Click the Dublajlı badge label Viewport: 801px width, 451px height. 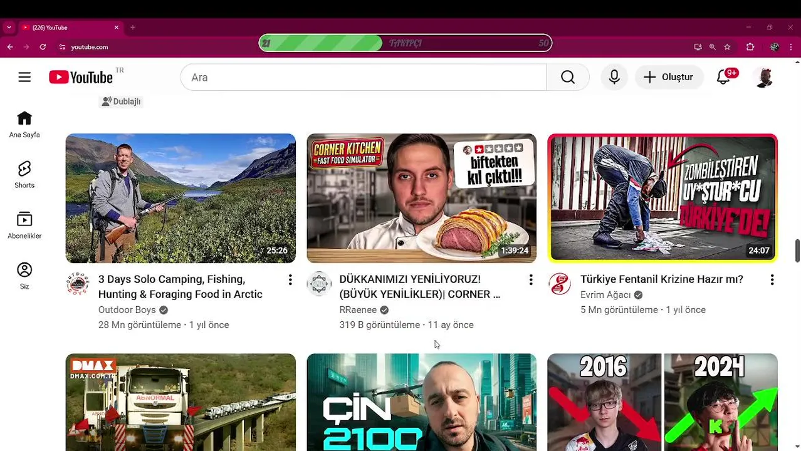pyautogui.click(x=122, y=101)
